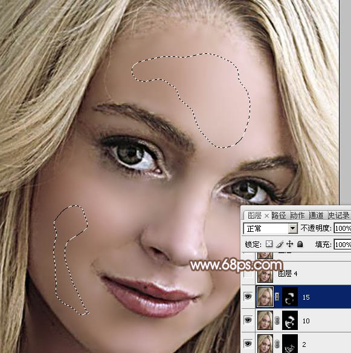This screenshot has width=351, height=353.
Task: Switch to the 路径 tab
Action: click(x=279, y=216)
